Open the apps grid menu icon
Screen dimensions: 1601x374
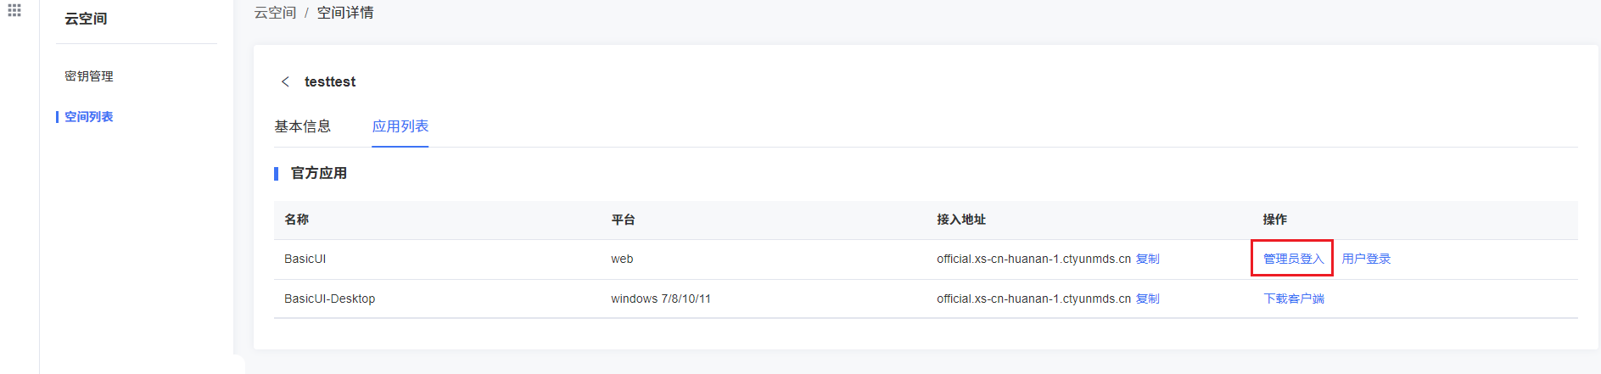14,10
